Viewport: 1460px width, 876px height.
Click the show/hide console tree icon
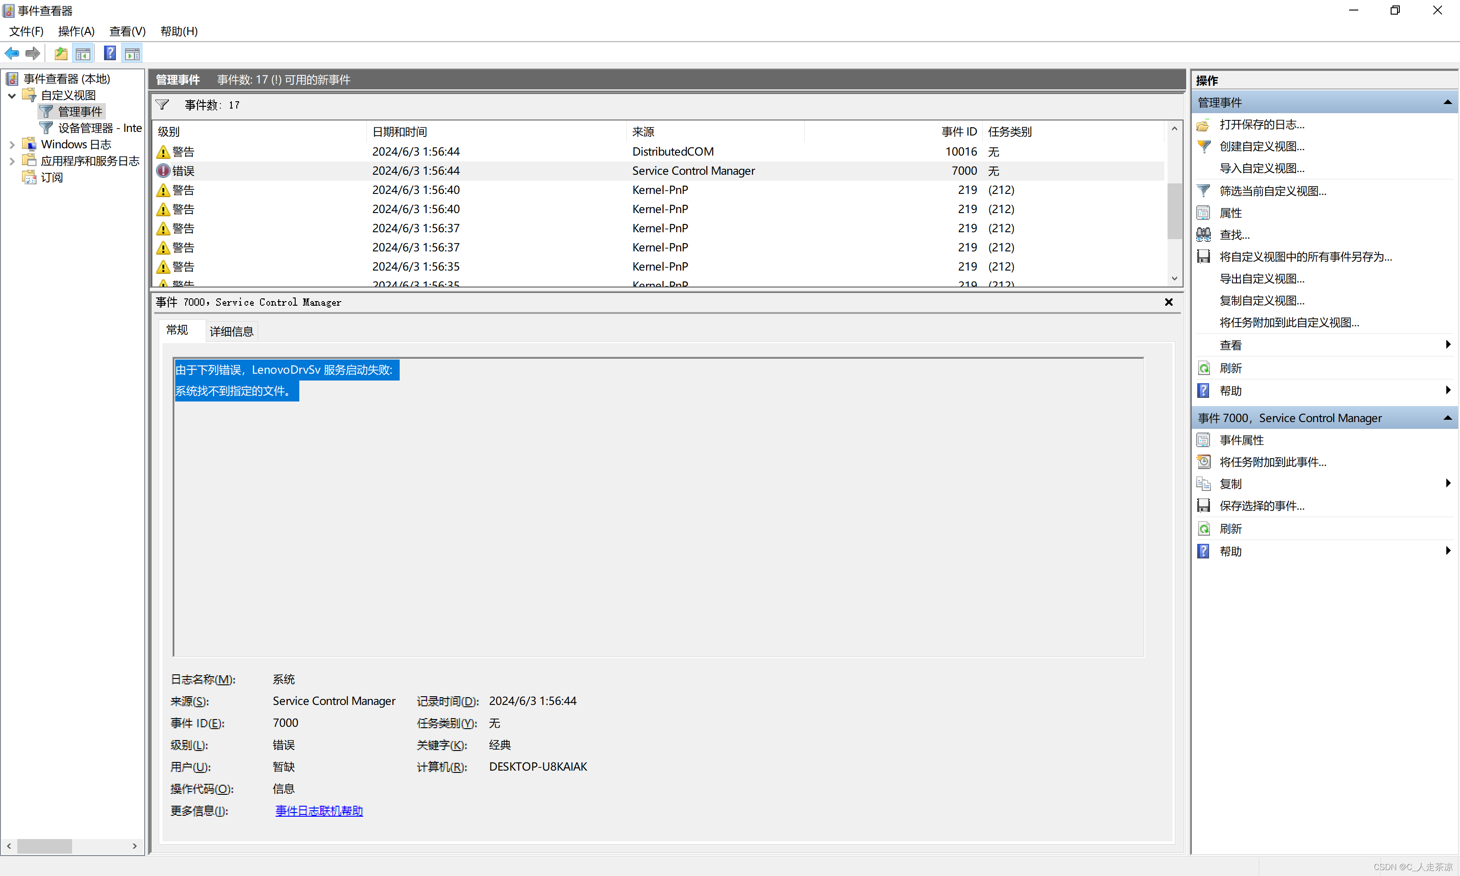83,54
